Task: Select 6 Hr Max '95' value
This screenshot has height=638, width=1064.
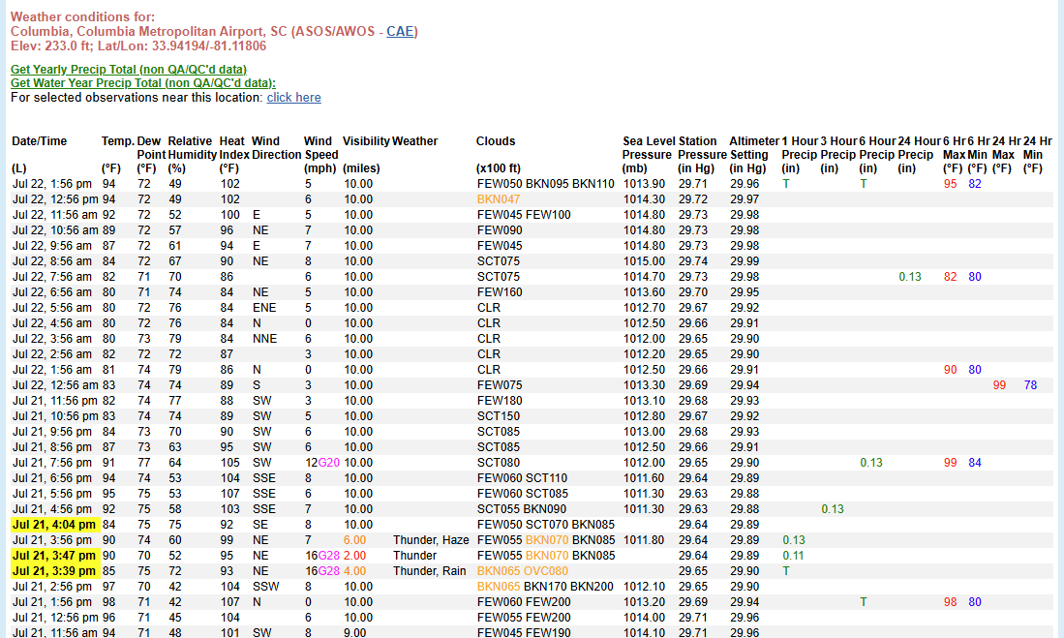Action: 950,184
